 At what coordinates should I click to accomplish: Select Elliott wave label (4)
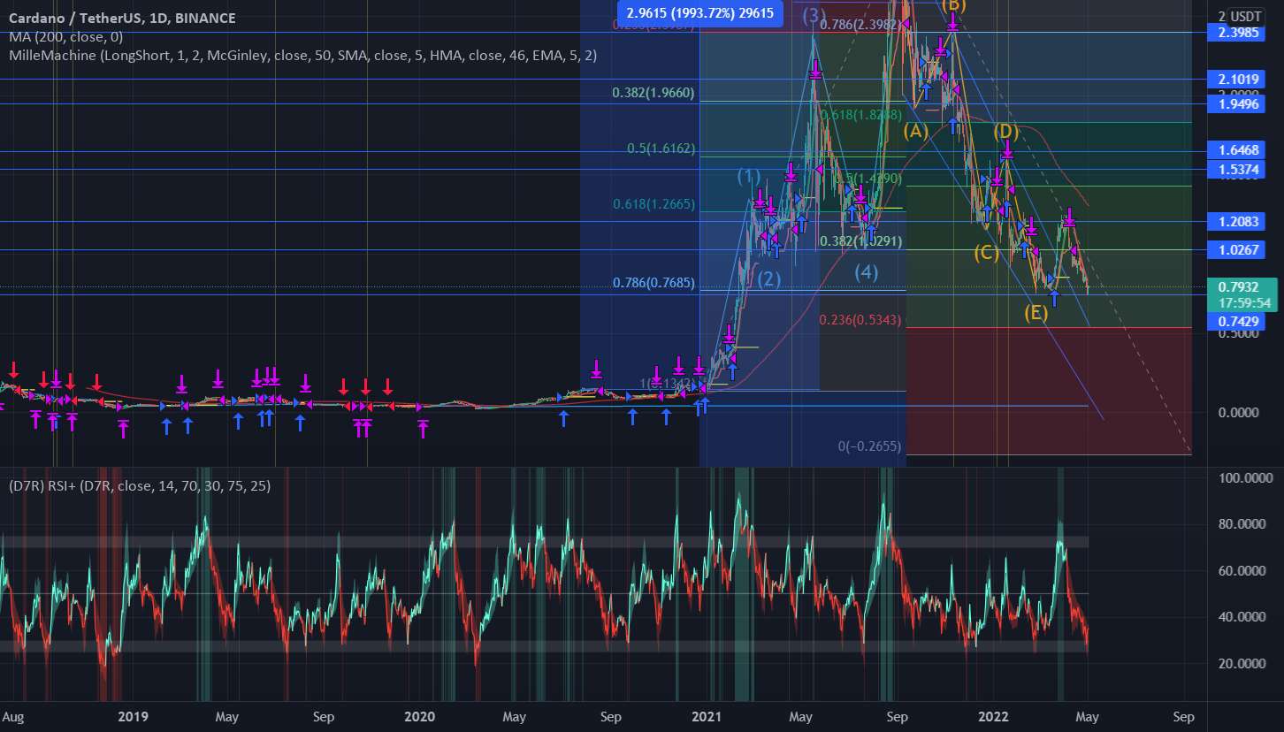point(866,273)
